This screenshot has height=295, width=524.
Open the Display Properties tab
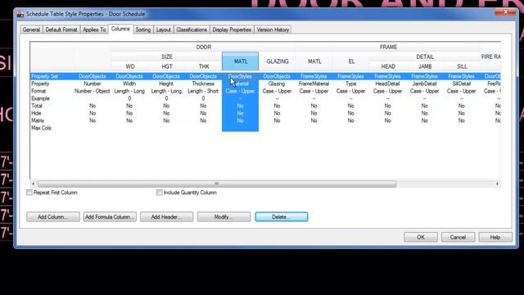point(232,29)
